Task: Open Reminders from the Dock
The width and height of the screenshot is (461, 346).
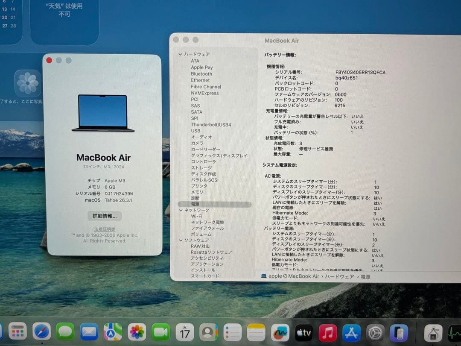Action: click(x=232, y=332)
